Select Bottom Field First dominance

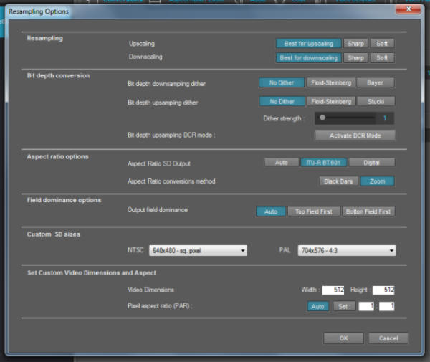coord(368,211)
